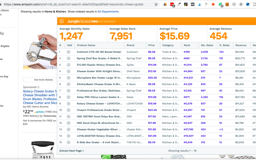Click rank #189 for Cuisinart grater

[187, 52]
